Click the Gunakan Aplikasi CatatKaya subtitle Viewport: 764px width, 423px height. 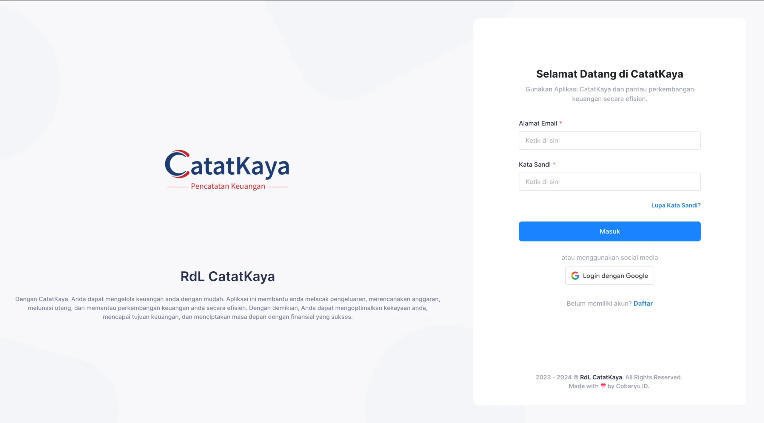pos(609,94)
